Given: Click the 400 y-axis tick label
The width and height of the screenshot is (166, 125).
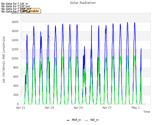Looking at the screenshot, I should pyautogui.click(x=16, y=86).
